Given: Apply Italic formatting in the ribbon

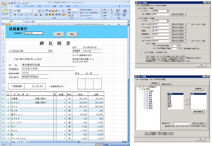Looking at the screenshot, I should (x=17, y=15).
